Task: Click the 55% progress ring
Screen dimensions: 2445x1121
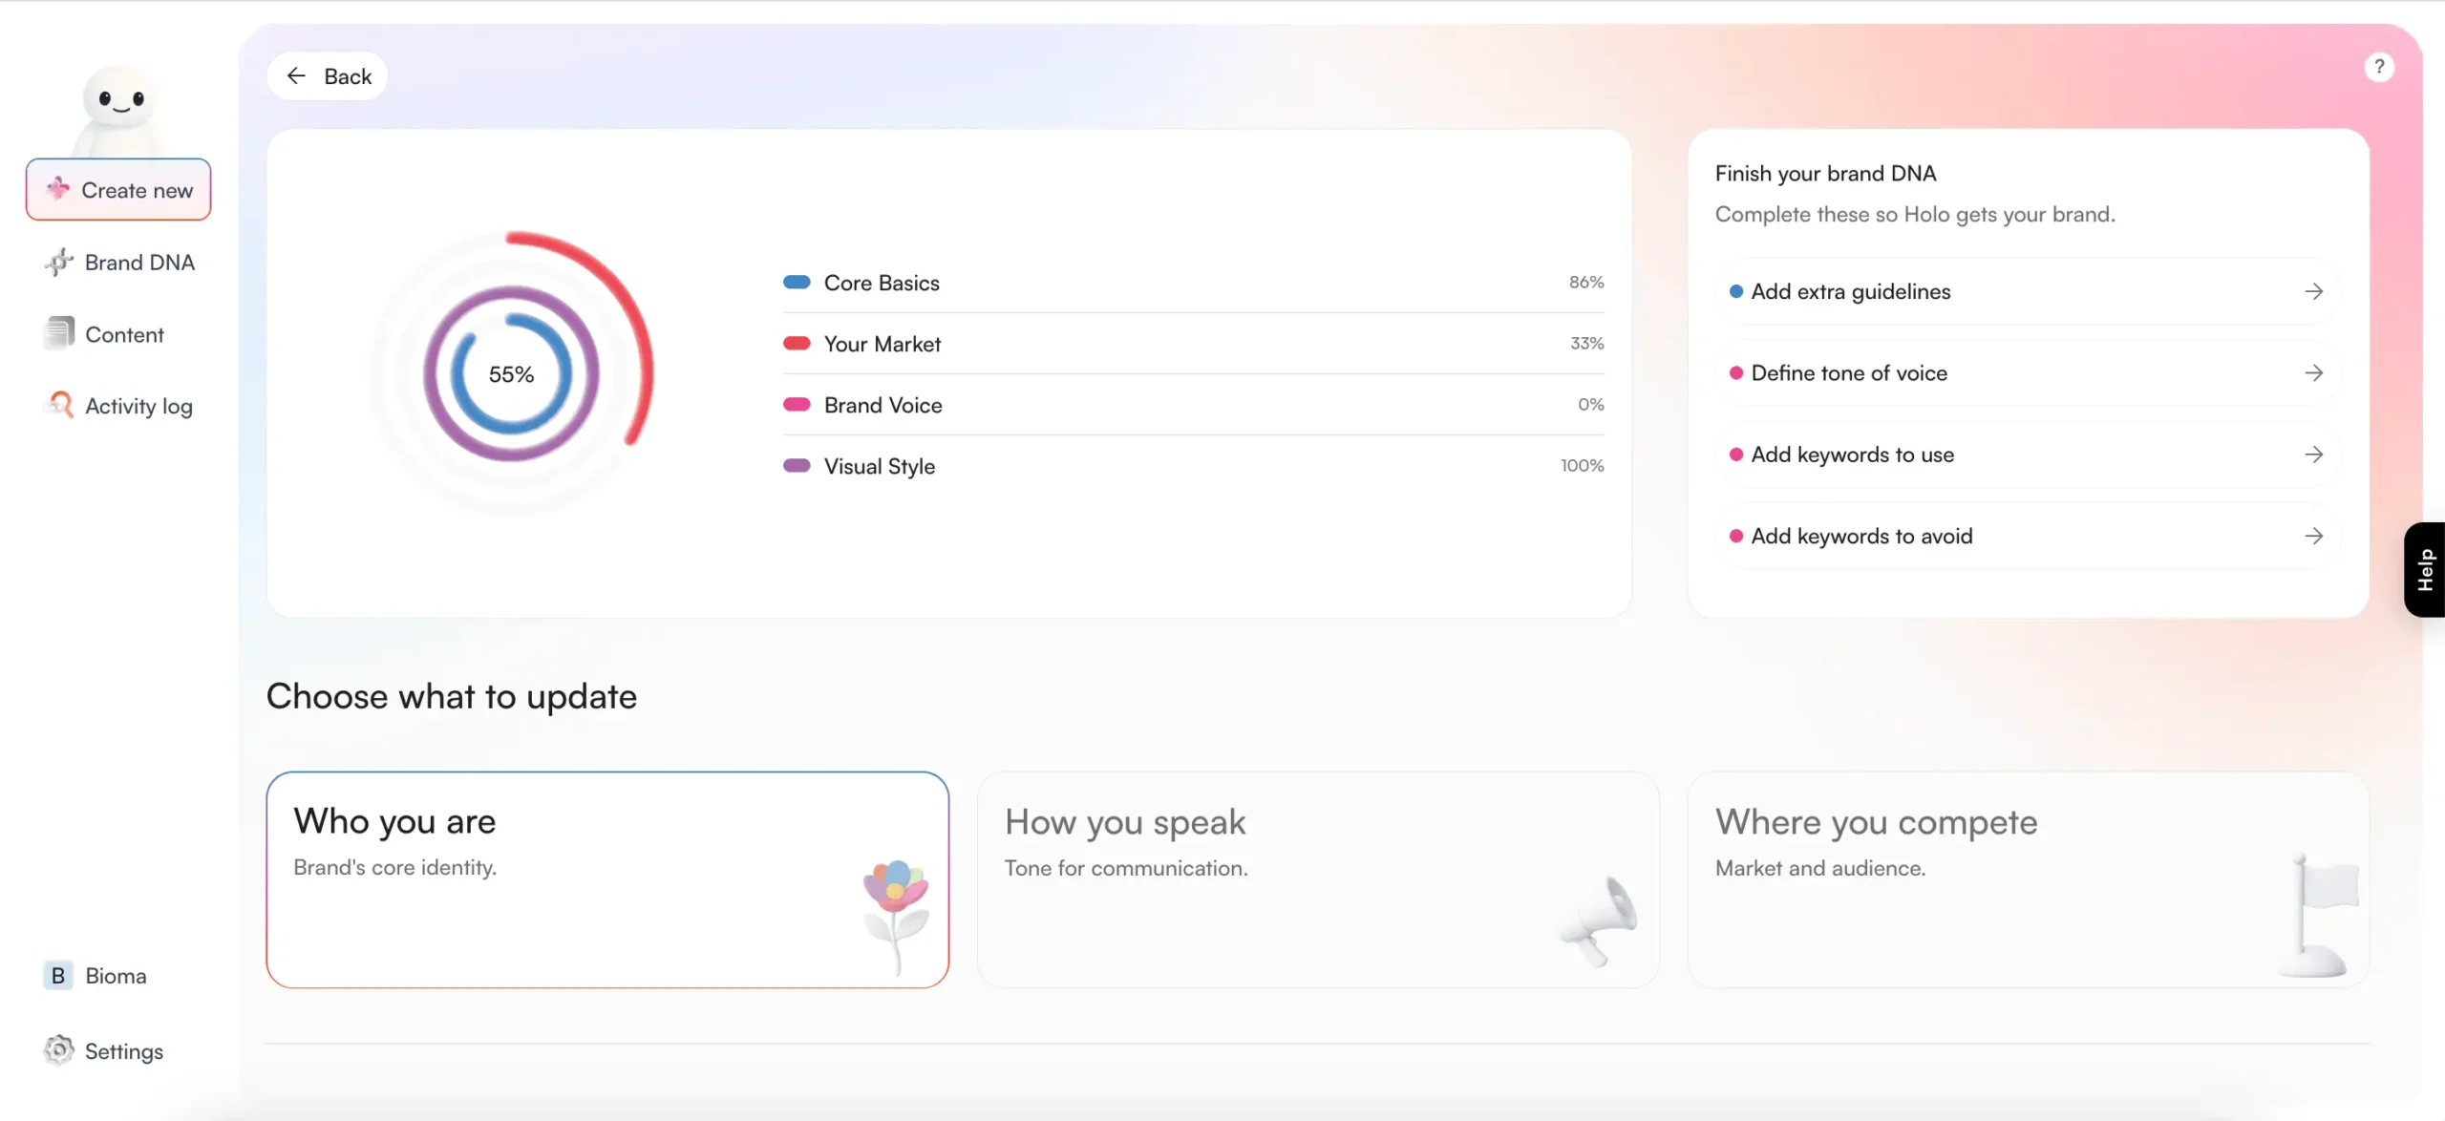Action: [511, 373]
